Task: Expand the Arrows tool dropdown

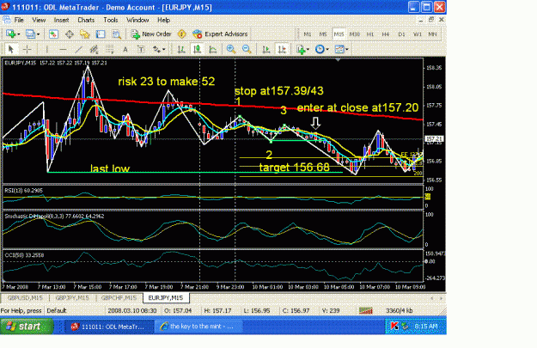Action: (164, 50)
